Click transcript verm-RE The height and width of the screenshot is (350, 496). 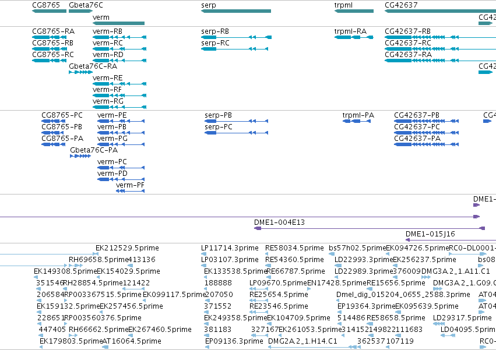[x=119, y=84]
